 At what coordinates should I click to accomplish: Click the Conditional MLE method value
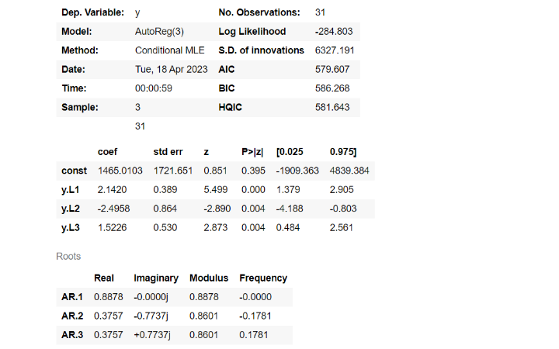point(170,50)
